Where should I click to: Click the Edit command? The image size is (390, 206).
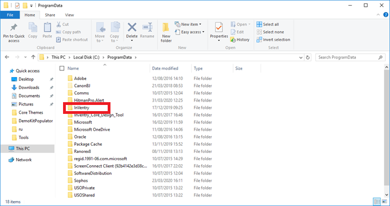(237, 32)
